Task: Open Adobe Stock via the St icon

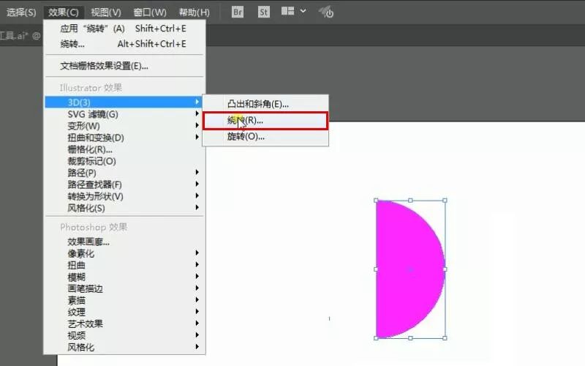Action: (263, 12)
